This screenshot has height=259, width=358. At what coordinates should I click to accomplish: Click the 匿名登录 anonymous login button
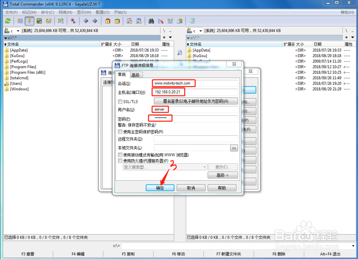(196, 101)
